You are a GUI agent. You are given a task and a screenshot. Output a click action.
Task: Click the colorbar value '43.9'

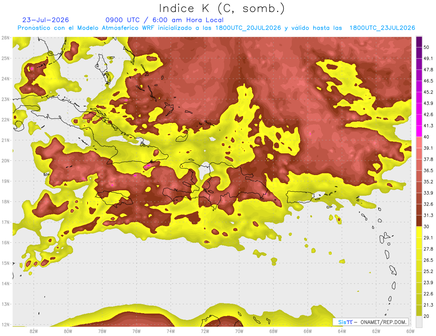[x=428, y=104]
